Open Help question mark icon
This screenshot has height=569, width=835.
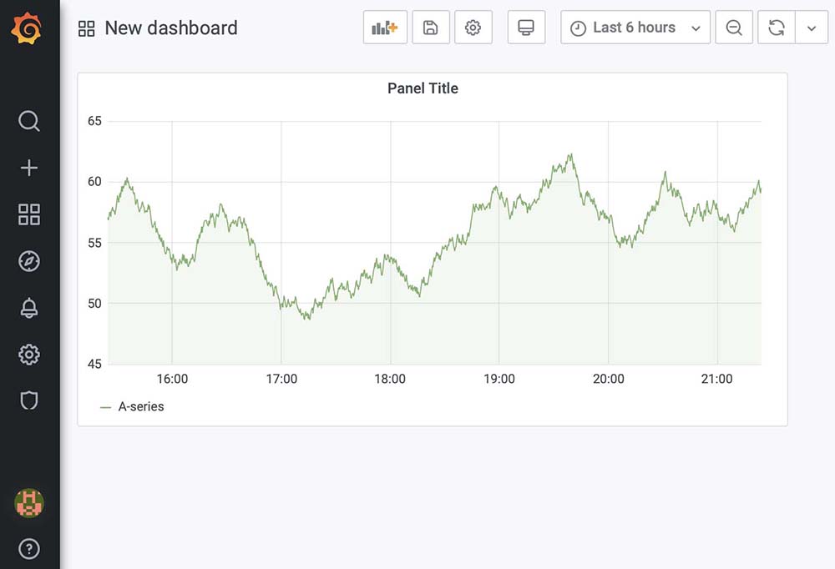point(28,549)
